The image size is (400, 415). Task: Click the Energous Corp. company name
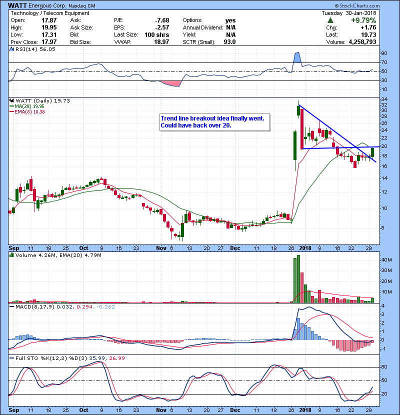click(47, 5)
